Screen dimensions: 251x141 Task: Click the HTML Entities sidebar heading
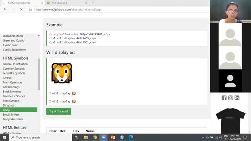(15, 128)
